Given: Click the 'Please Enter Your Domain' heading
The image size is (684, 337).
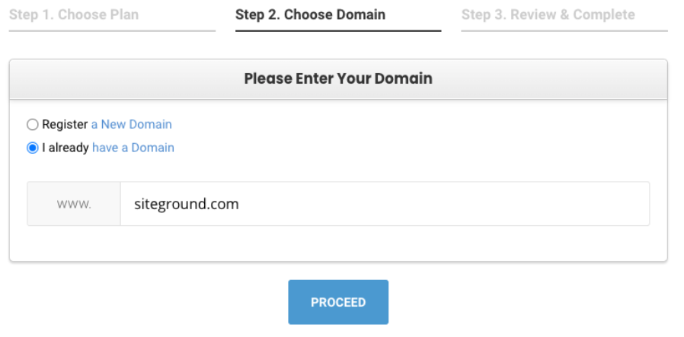Looking at the screenshot, I should 338,78.
